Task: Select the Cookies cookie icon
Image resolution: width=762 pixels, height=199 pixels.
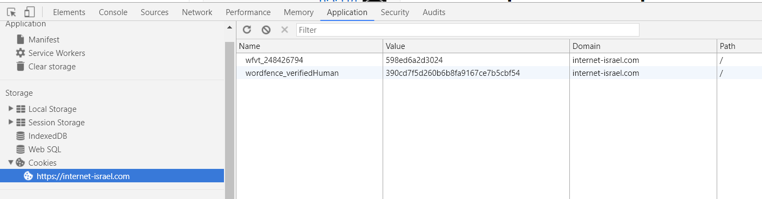Action: click(x=21, y=162)
